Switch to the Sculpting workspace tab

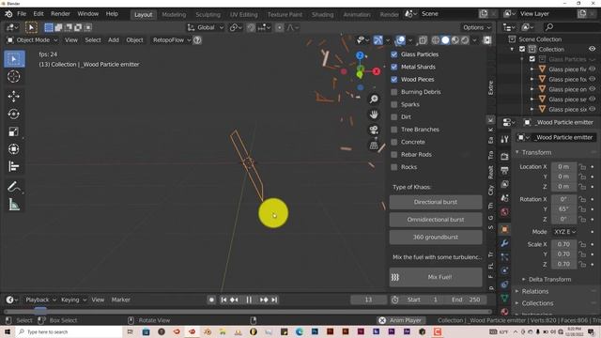tap(208, 15)
